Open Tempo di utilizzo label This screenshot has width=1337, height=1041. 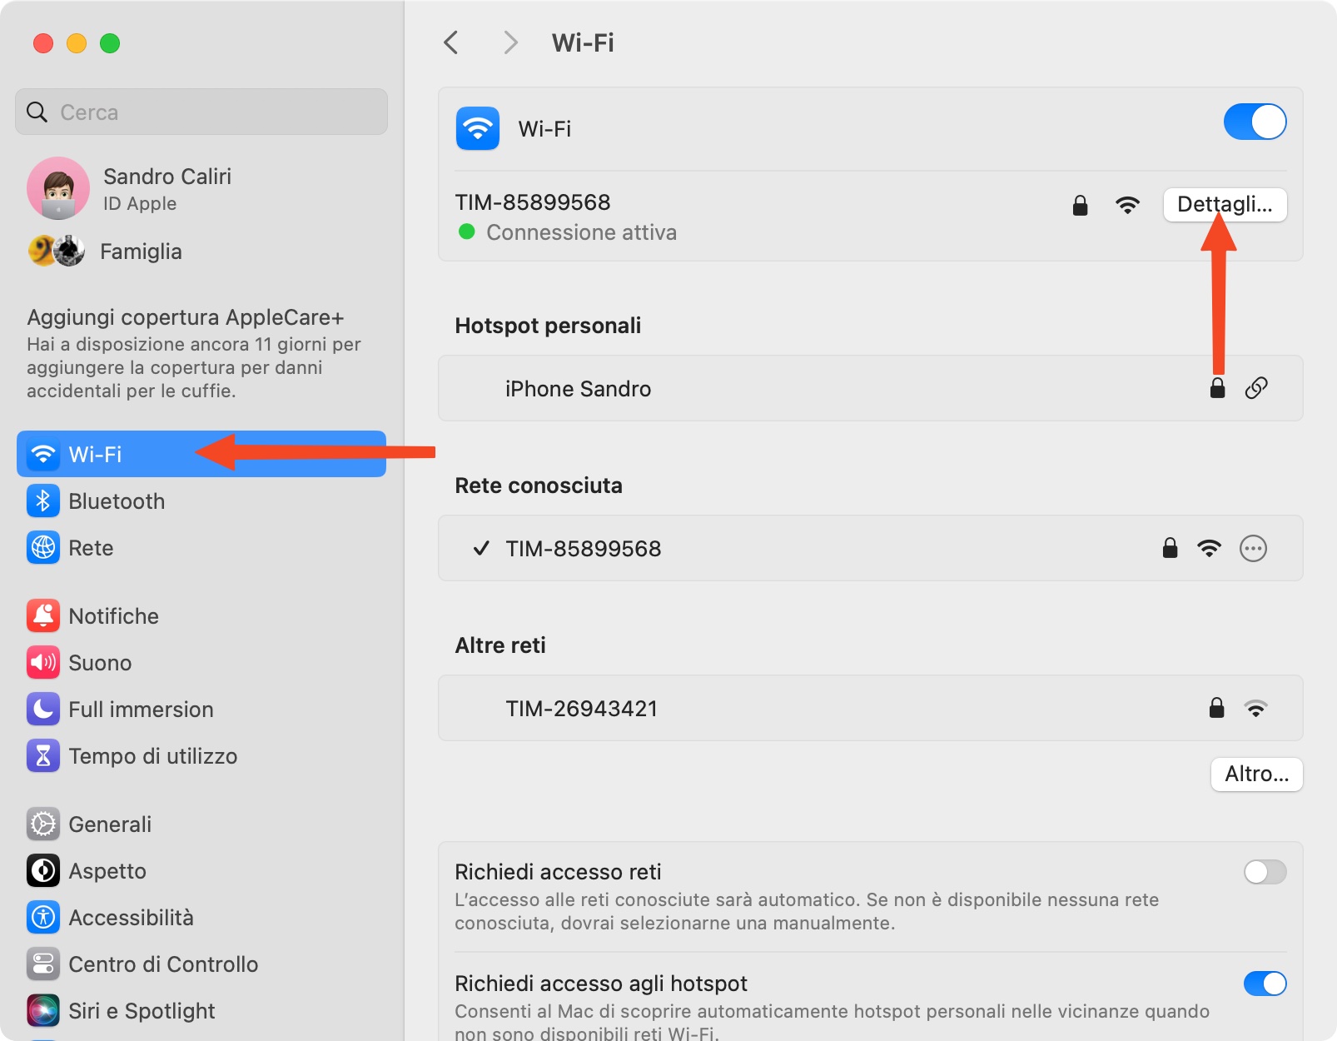tap(152, 756)
